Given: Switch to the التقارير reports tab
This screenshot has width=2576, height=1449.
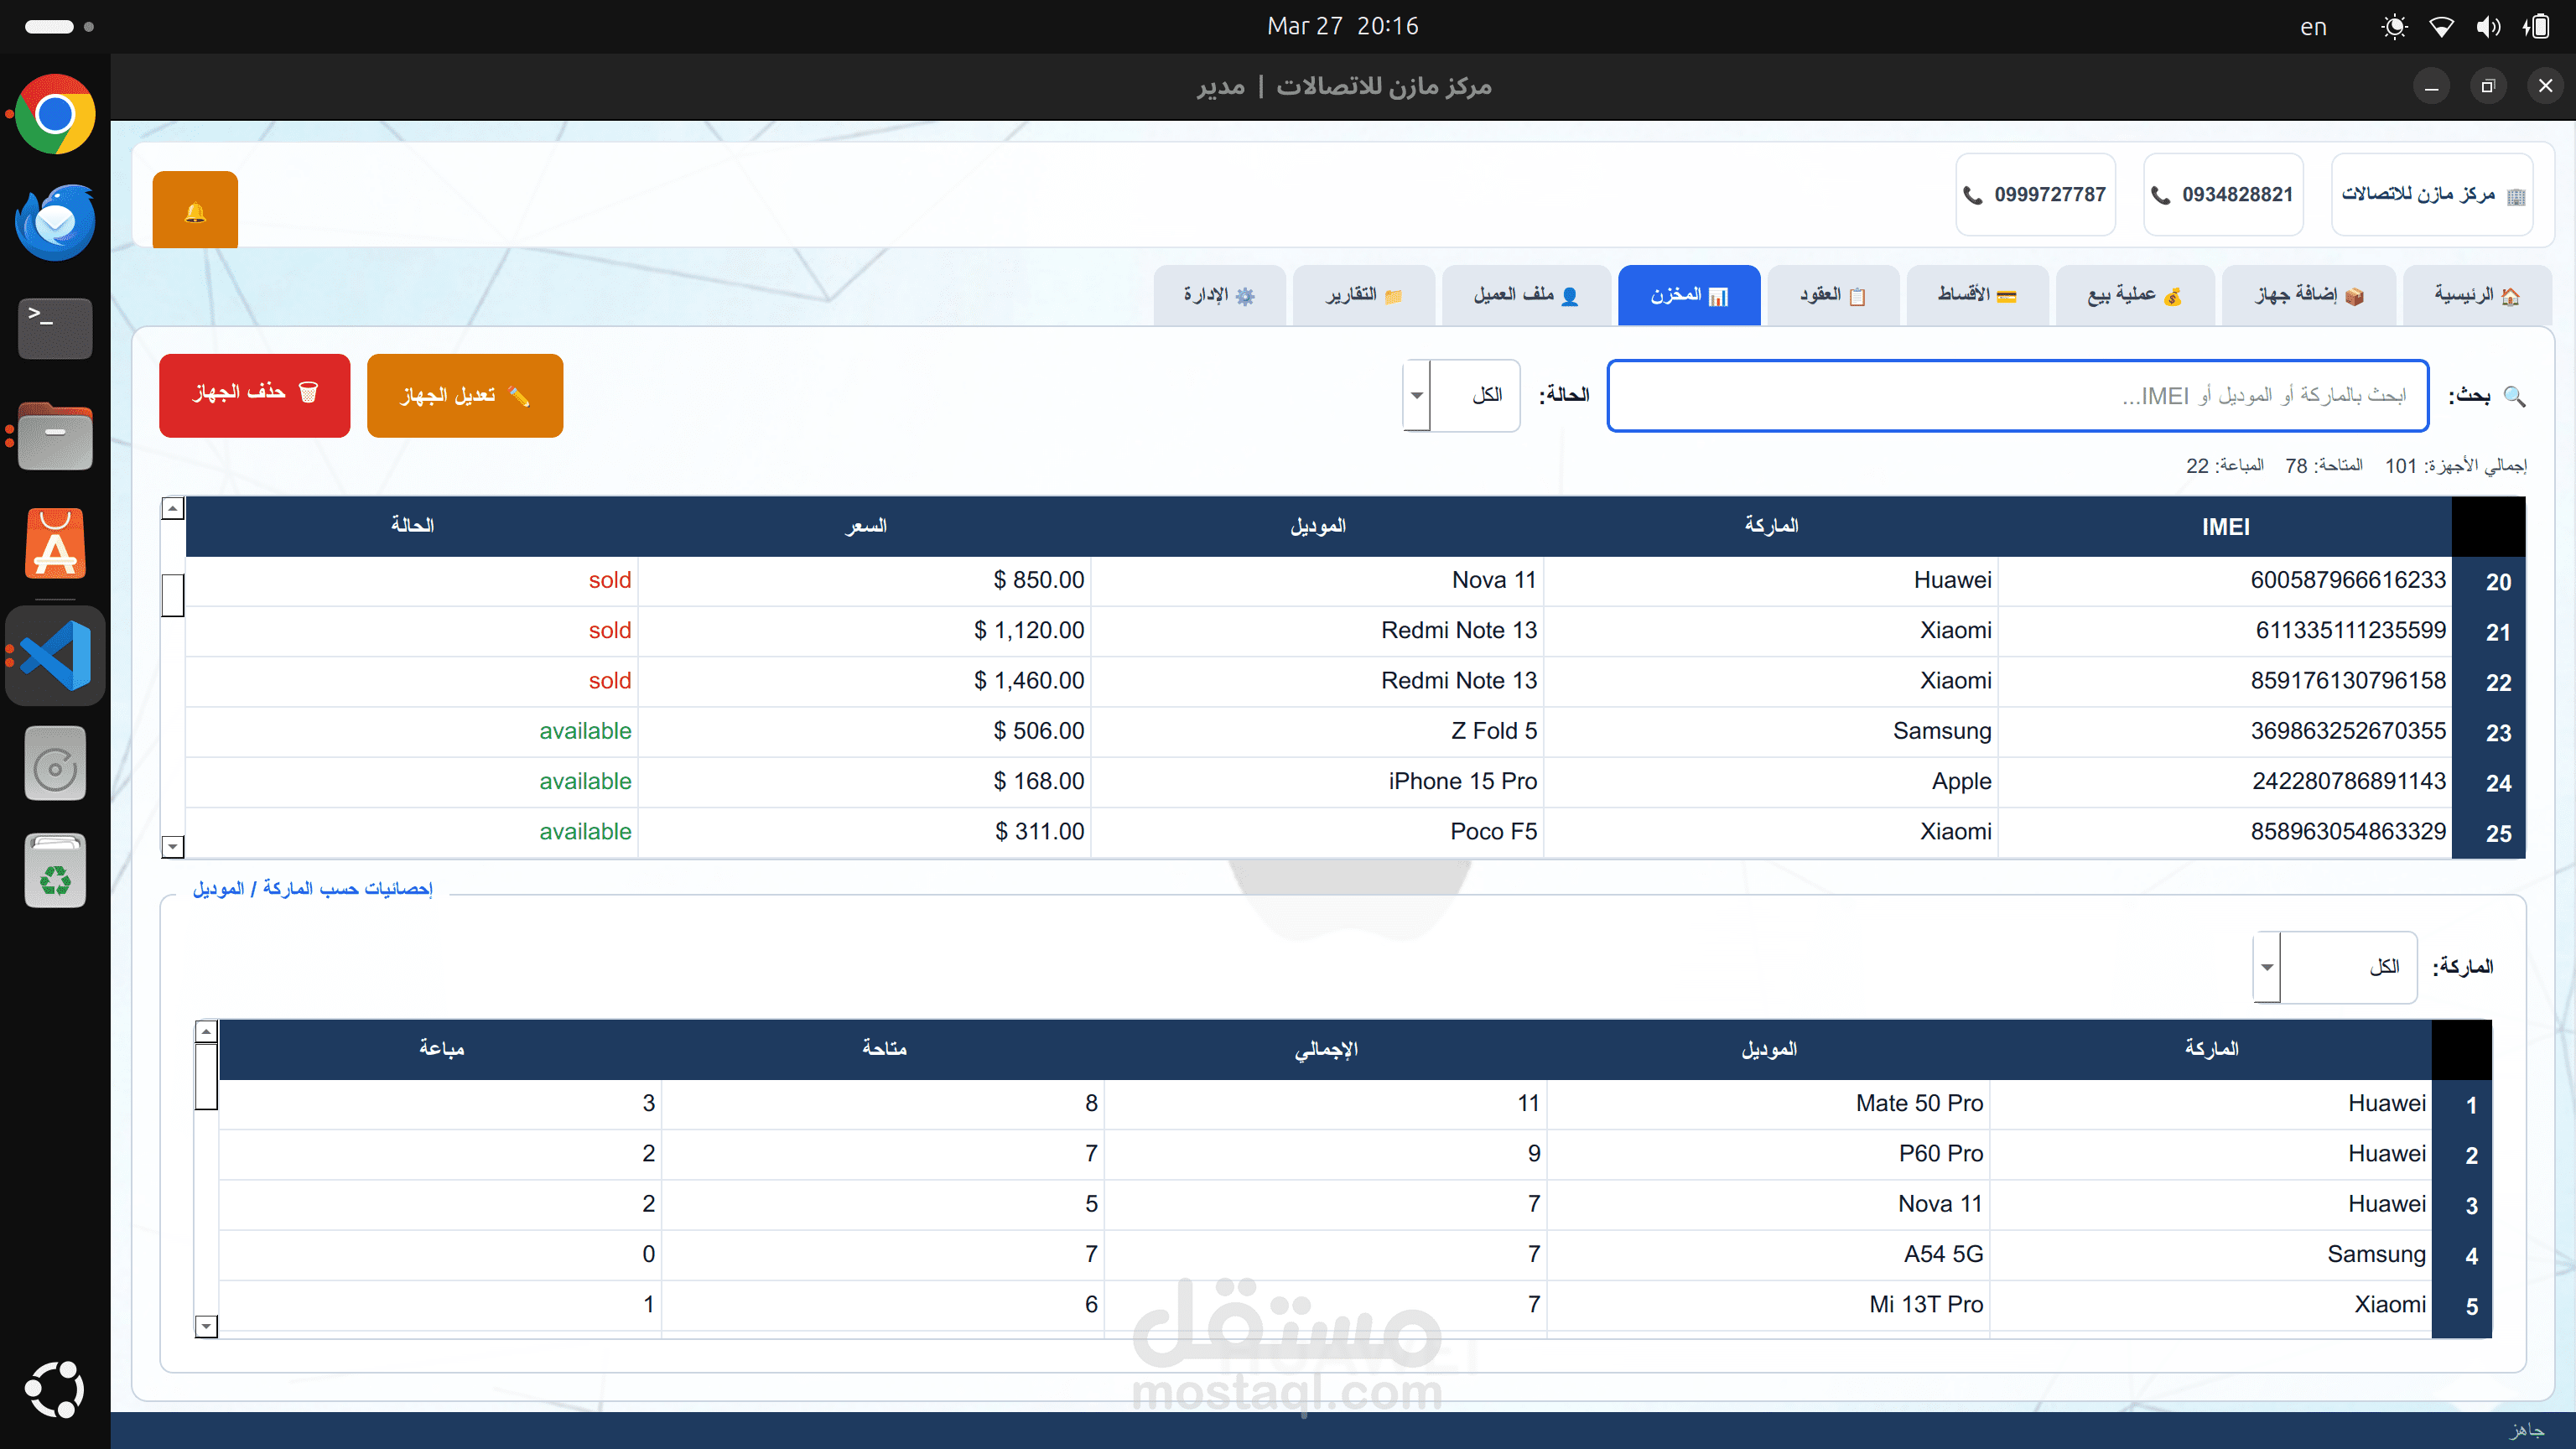Looking at the screenshot, I should [1363, 295].
